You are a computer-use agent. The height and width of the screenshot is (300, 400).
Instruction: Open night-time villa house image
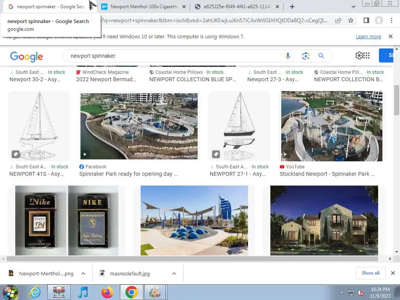pyautogui.click(x=324, y=220)
